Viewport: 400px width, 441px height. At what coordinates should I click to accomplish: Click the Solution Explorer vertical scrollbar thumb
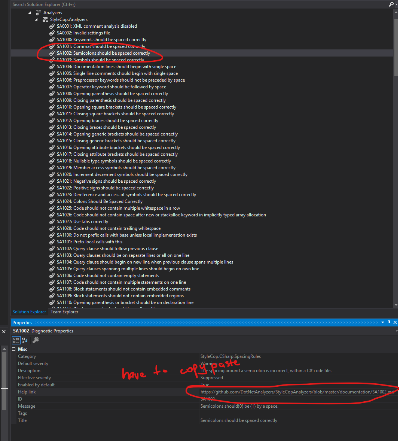[396, 47]
